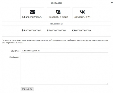Viewport: 113px width, 93px height.
Task: Click the КОНТАКТЫ section heading
Action: coord(56,3)
